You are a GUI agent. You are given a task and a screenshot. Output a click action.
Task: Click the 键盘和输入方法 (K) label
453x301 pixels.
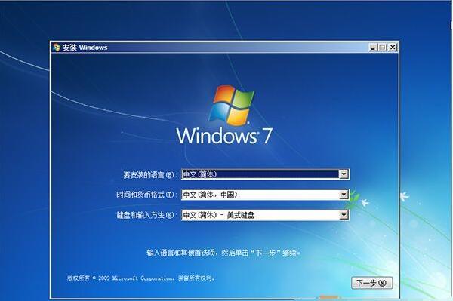tap(146, 215)
